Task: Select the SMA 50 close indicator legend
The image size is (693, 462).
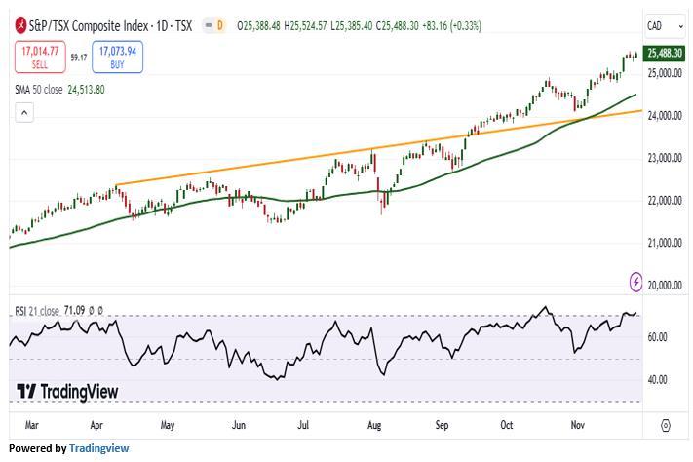Action: (x=59, y=90)
